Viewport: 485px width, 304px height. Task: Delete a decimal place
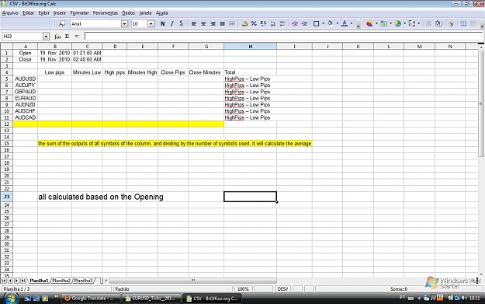coord(282,23)
